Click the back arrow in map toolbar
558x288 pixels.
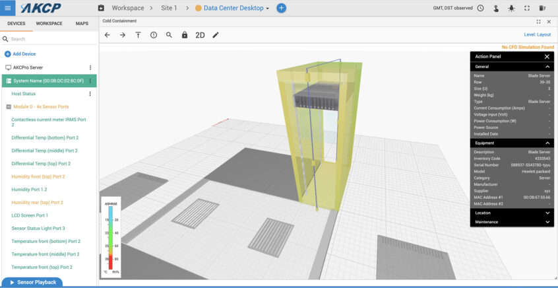107,35
